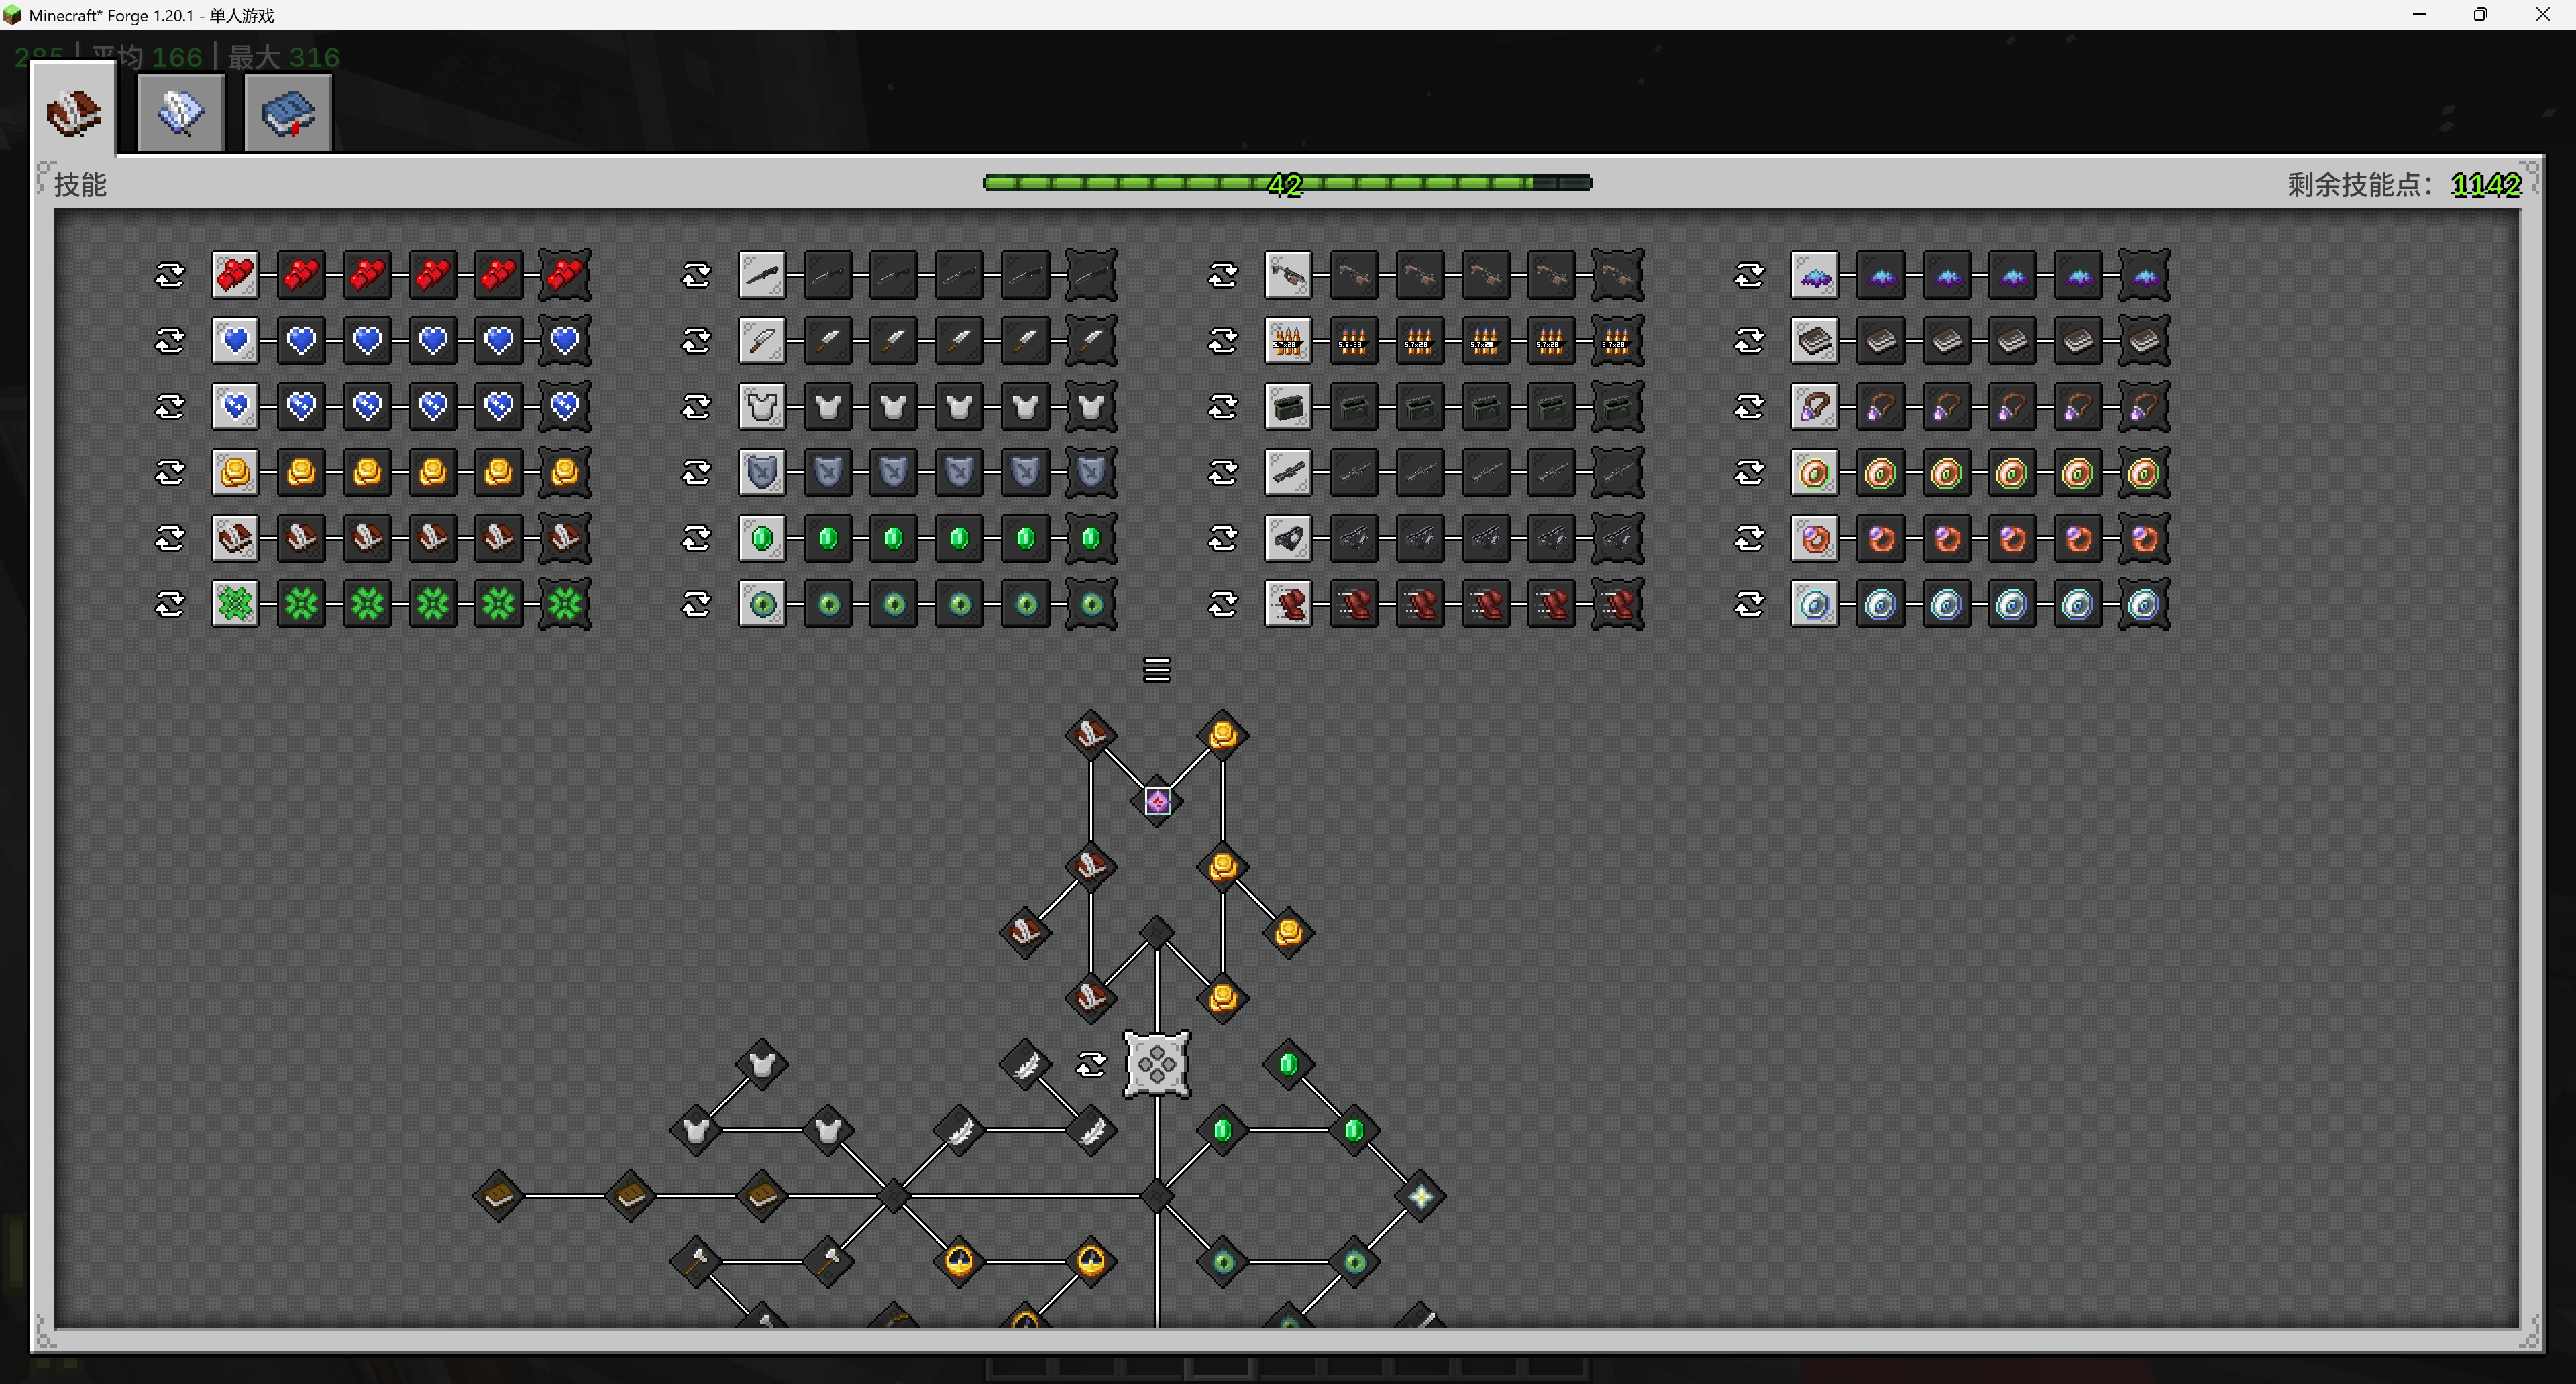Select the empty dark node above the central node
The height and width of the screenshot is (1384, 2576).
coord(1157,933)
